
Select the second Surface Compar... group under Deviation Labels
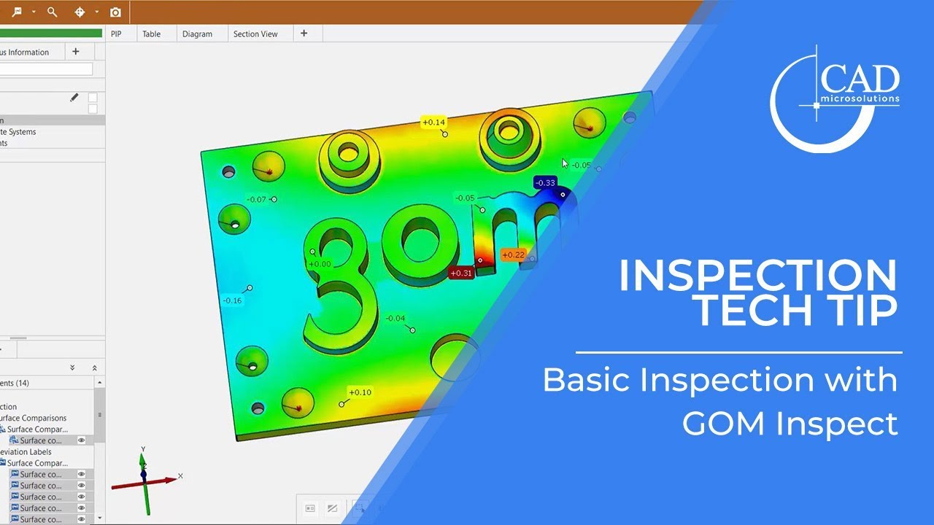37,463
